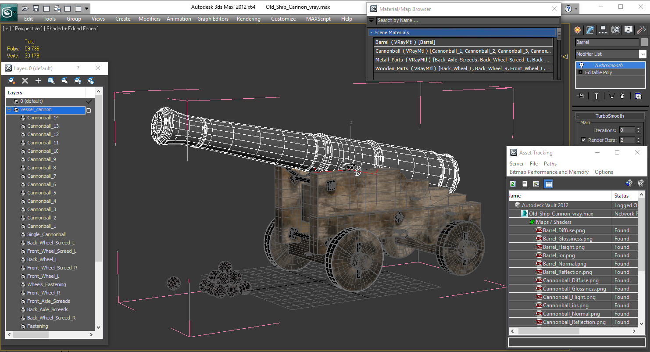Open Bitmap Performance and Memory menu
The width and height of the screenshot is (650, 352).
pos(549,172)
